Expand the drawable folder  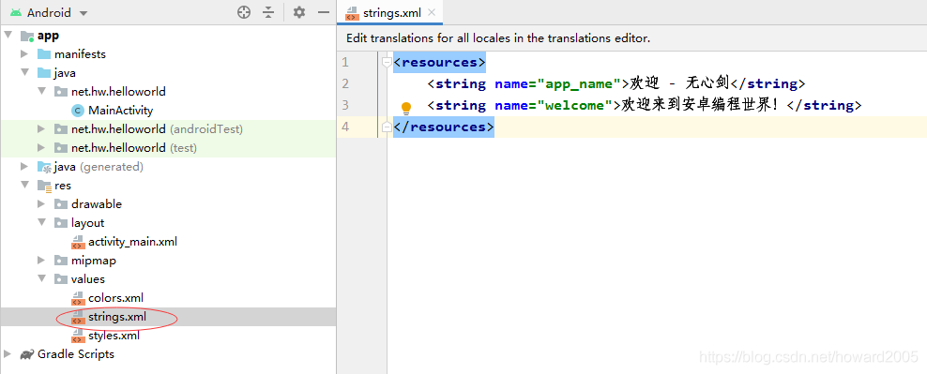[x=41, y=203]
